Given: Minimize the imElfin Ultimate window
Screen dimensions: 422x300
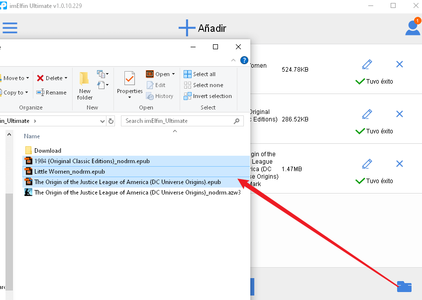Looking at the screenshot, I should point(371,5).
